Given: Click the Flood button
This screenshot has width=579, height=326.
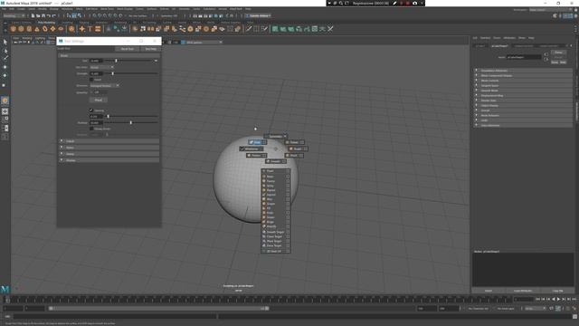Looking at the screenshot, I should coord(99,100).
